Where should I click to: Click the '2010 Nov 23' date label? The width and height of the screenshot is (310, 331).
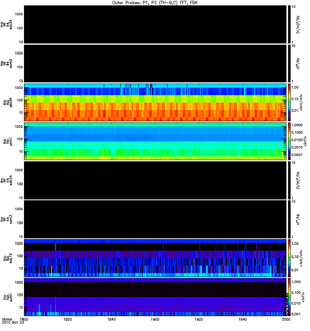[x=13, y=322]
